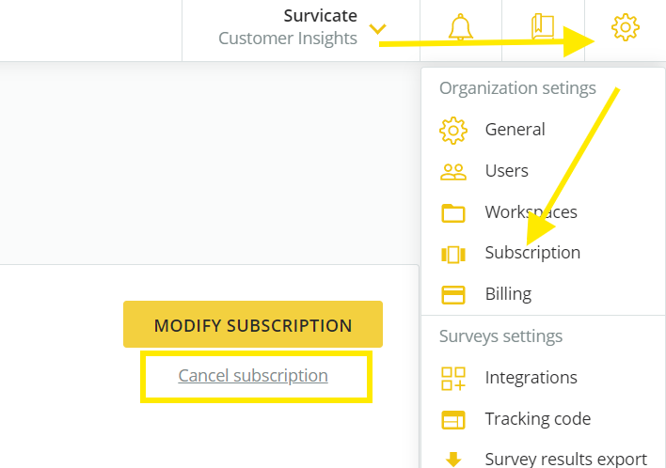Screen dimensions: 666x468
Task: Click the Modify Subscription button
Action: click(253, 324)
